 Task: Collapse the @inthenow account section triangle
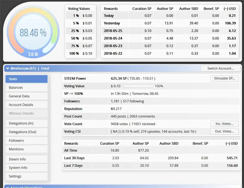coord(7,68)
